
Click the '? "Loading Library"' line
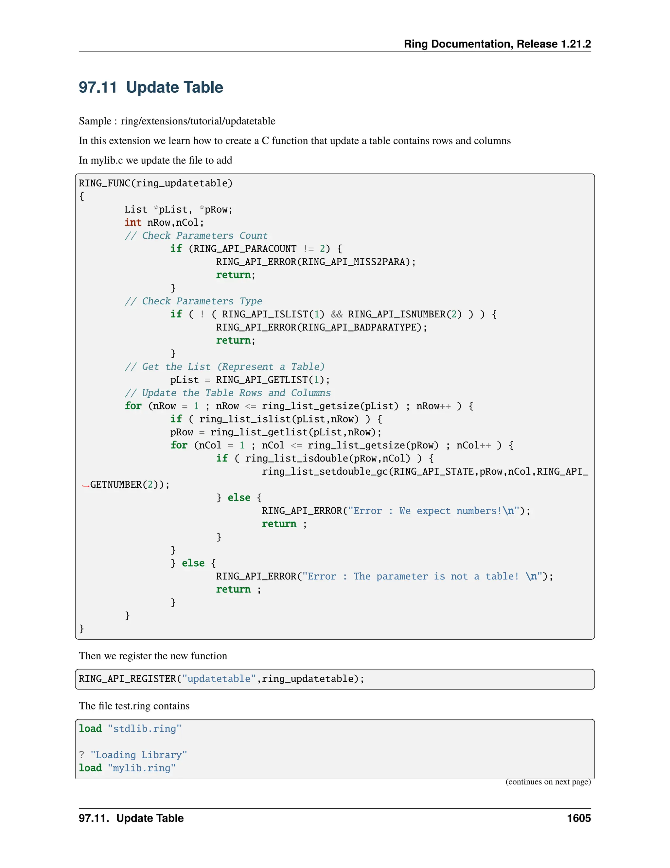133,755
